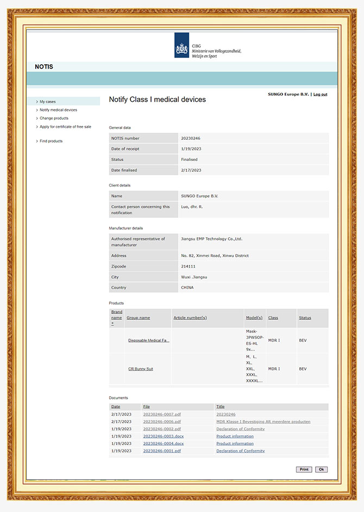This screenshot has width=364, height=512.
Task: Sort products by Status column header
Action: [305, 318]
